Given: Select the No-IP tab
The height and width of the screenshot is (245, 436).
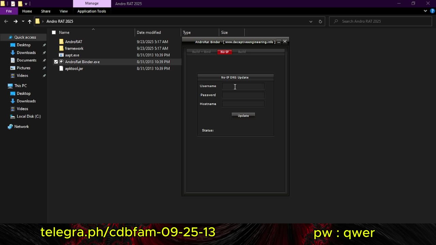Looking at the screenshot, I should tap(224, 52).
